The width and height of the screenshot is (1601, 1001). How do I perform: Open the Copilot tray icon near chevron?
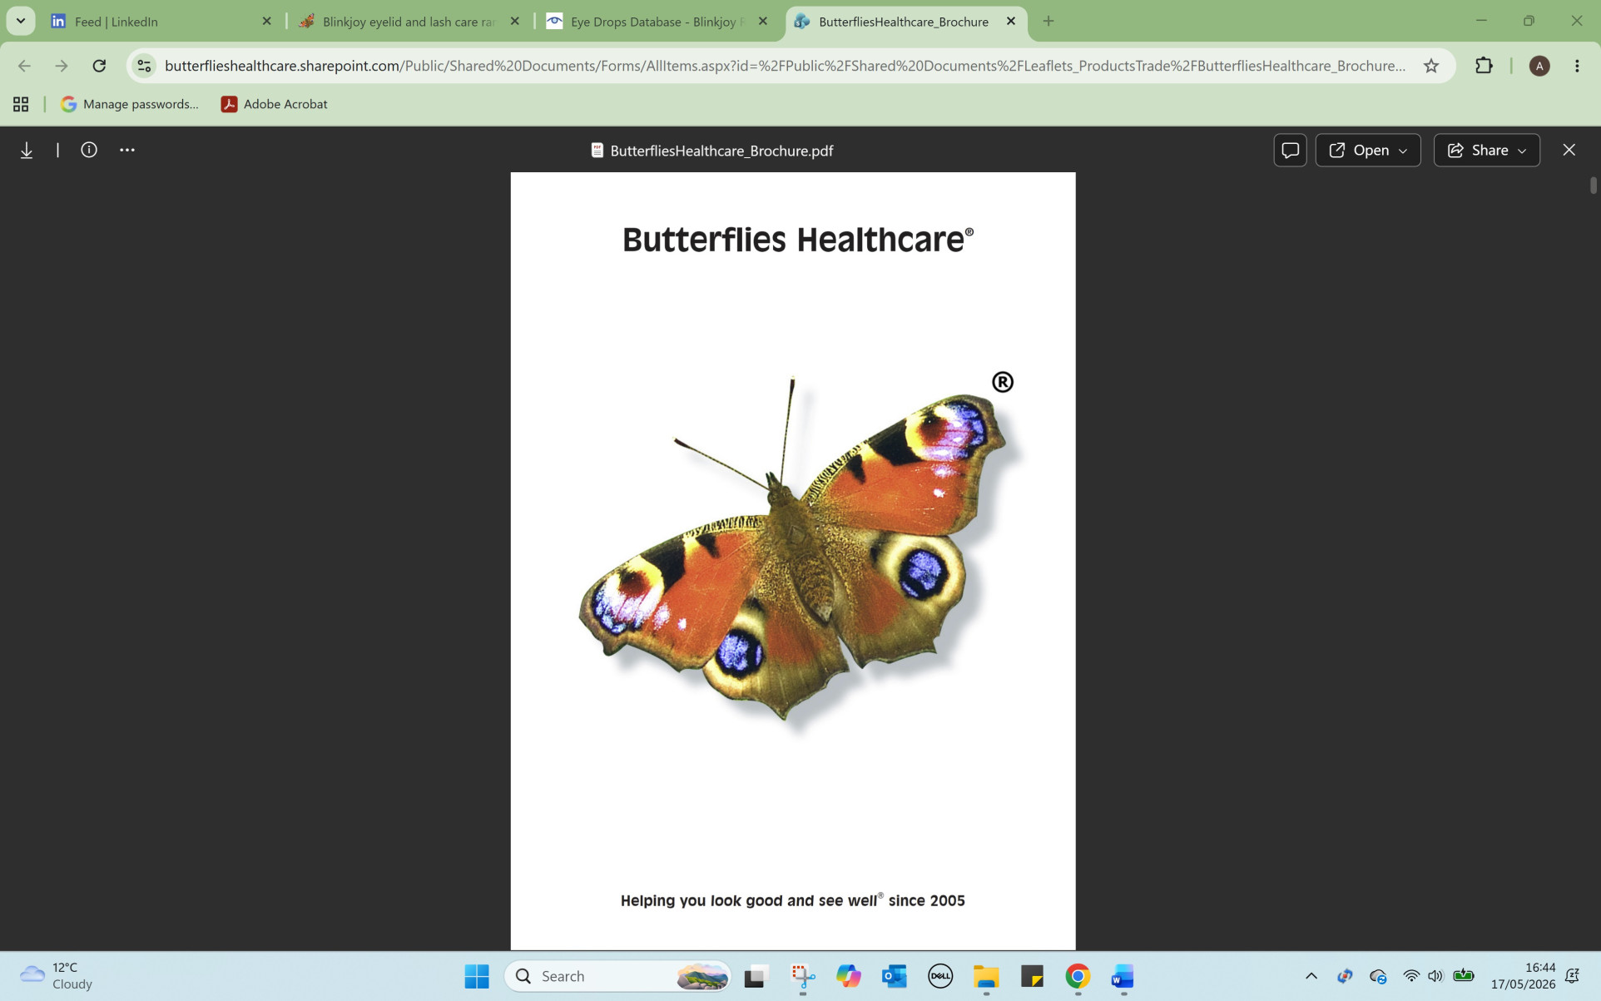tap(1345, 976)
